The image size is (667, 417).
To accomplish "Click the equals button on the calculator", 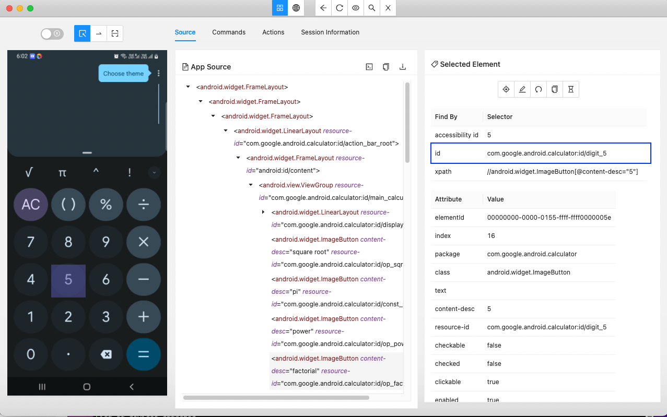I will coord(143,354).
